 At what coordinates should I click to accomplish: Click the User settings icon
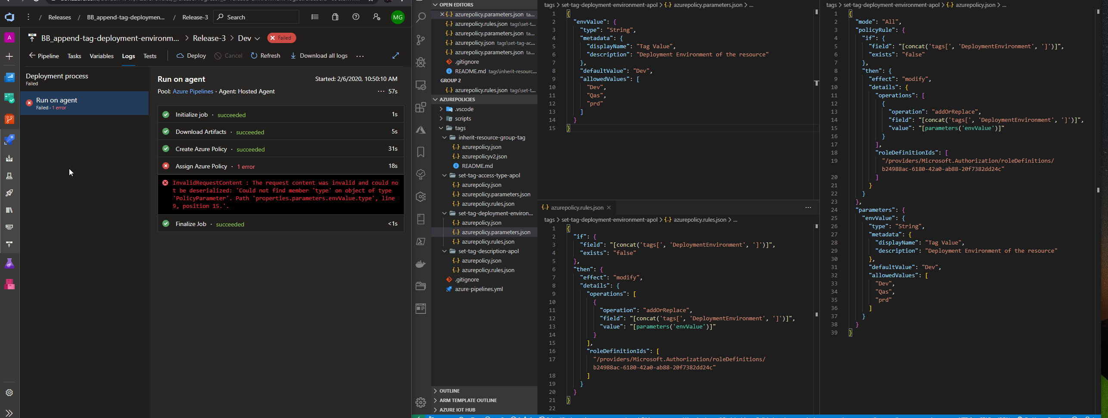376,17
